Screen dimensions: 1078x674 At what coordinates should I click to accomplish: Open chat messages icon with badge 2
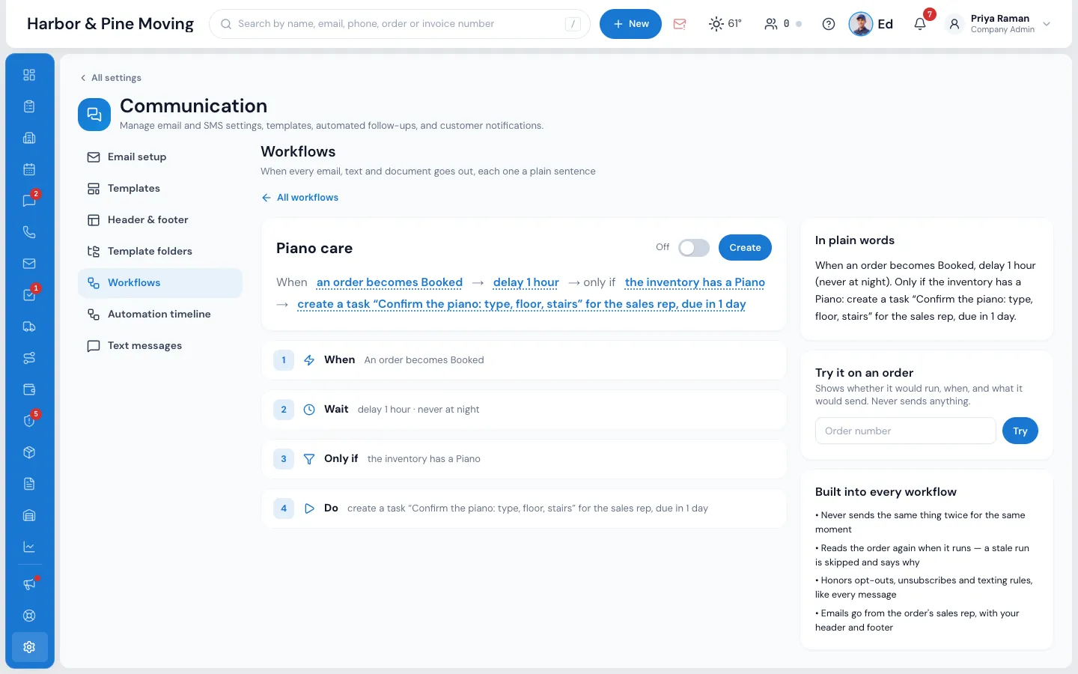pos(29,201)
